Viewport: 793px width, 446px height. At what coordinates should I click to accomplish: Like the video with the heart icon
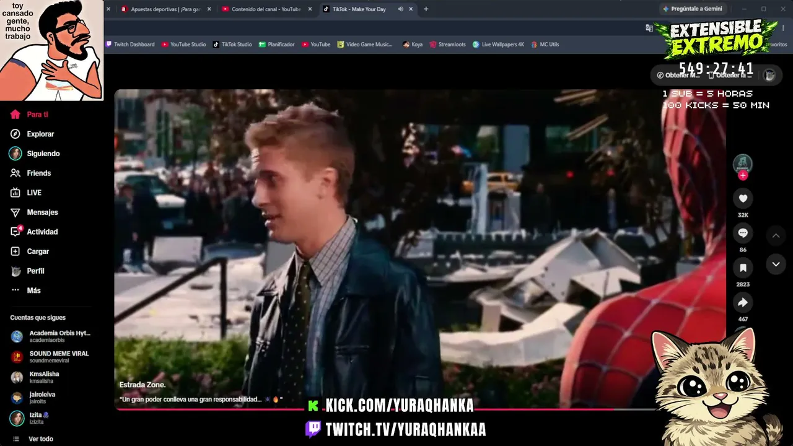[743, 198]
